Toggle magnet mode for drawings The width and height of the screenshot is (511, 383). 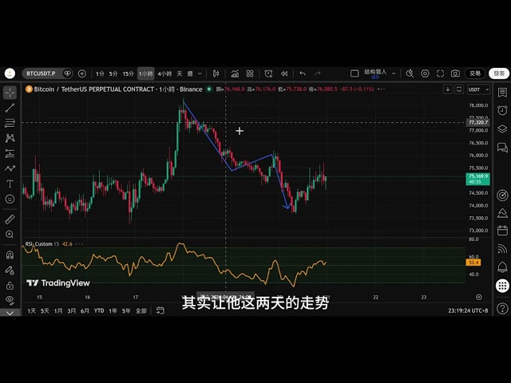(10, 255)
